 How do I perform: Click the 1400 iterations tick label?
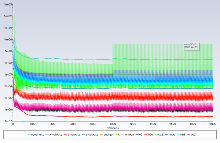point(153,124)
